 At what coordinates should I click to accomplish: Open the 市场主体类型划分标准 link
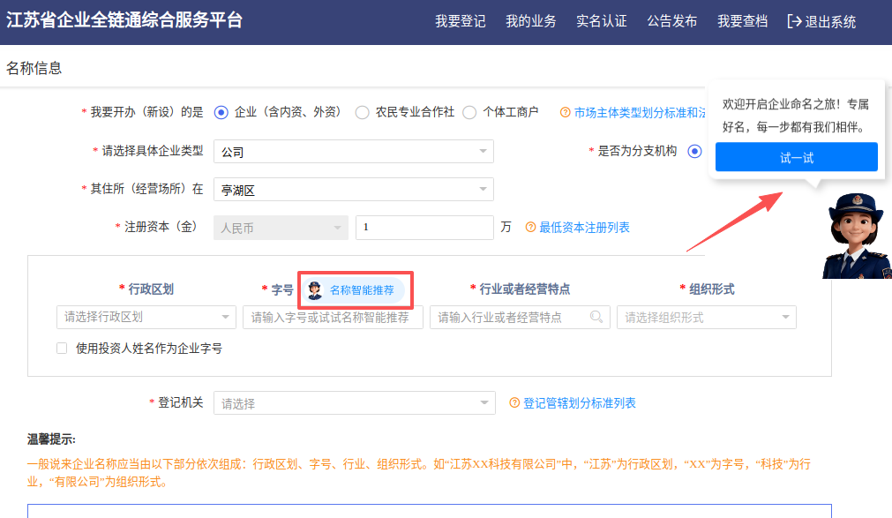coord(640,113)
